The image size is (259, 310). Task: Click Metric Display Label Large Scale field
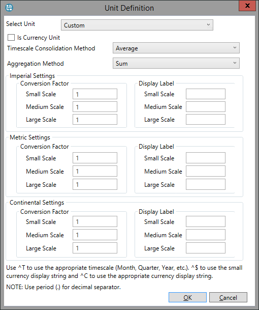point(206,184)
